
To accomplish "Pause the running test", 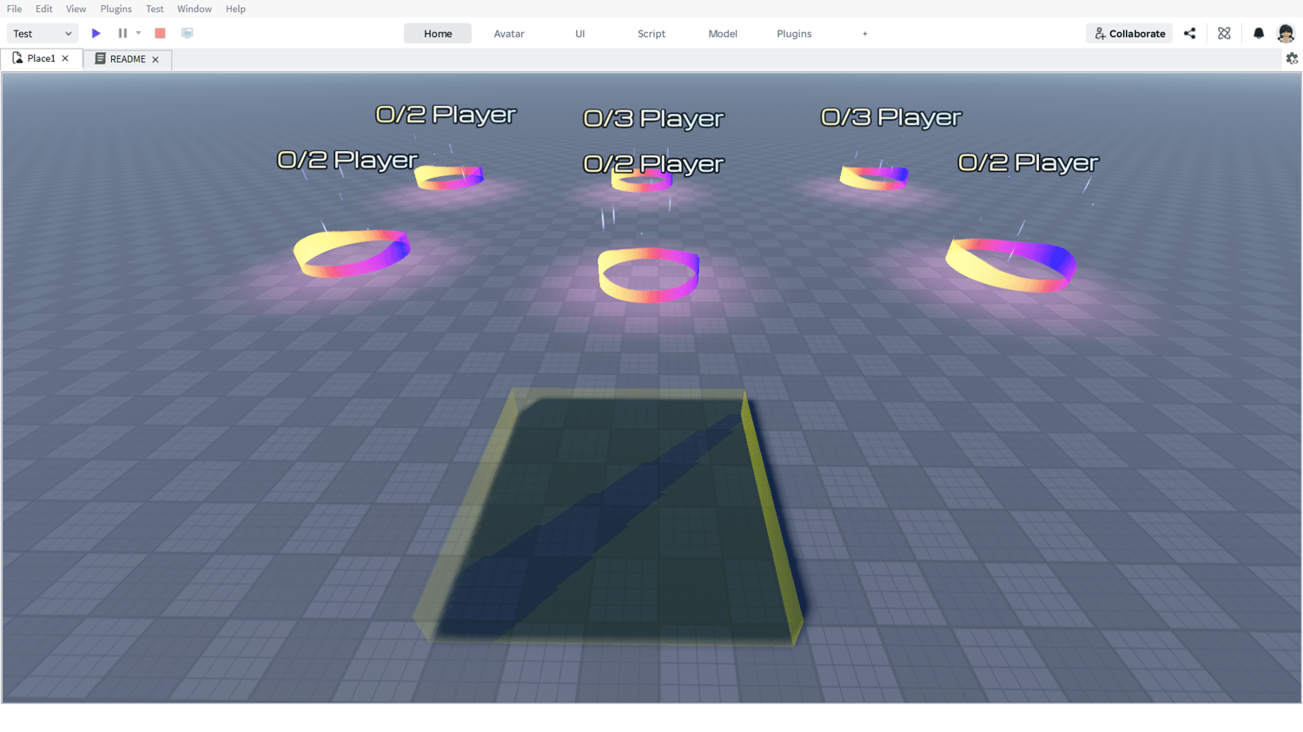I will click(x=122, y=33).
